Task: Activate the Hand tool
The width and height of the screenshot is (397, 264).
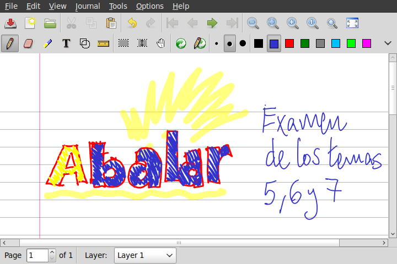Action: 161,43
